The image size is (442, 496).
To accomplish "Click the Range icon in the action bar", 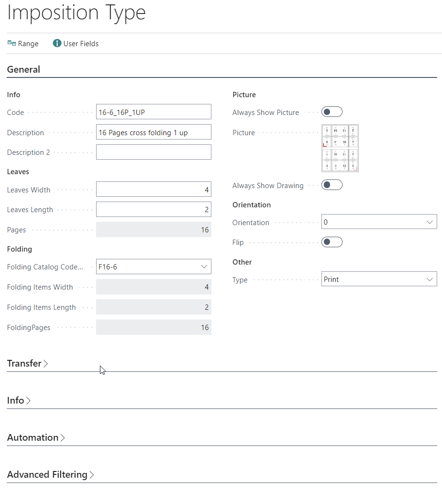I will [12, 43].
